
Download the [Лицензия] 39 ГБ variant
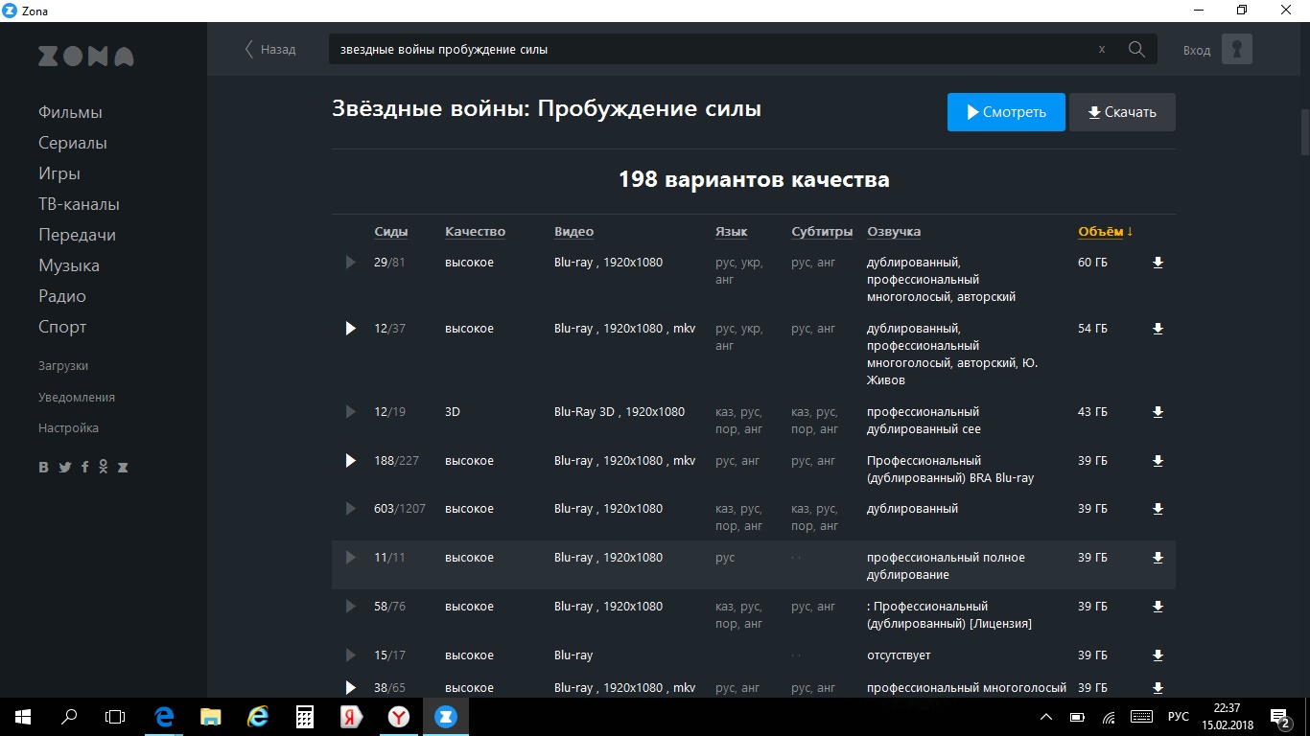click(x=1158, y=607)
